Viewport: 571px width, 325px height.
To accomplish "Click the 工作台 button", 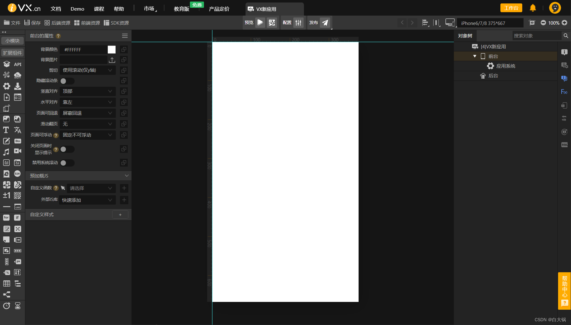I will tap(511, 8).
